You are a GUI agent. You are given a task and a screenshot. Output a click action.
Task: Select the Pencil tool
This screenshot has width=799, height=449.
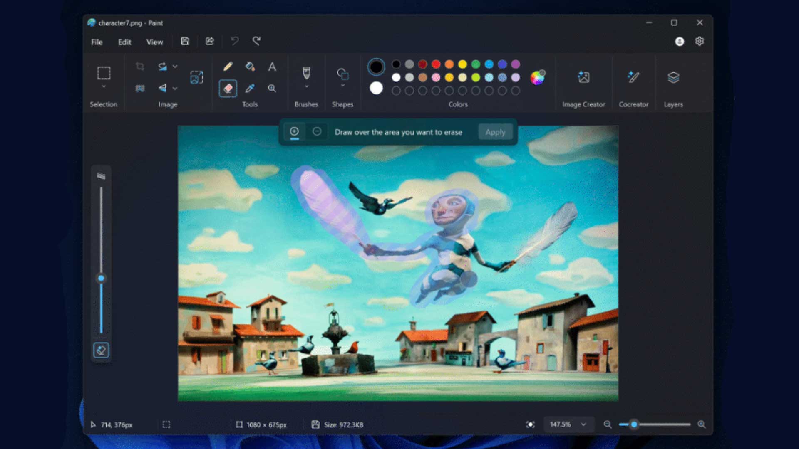pos(228,67)
